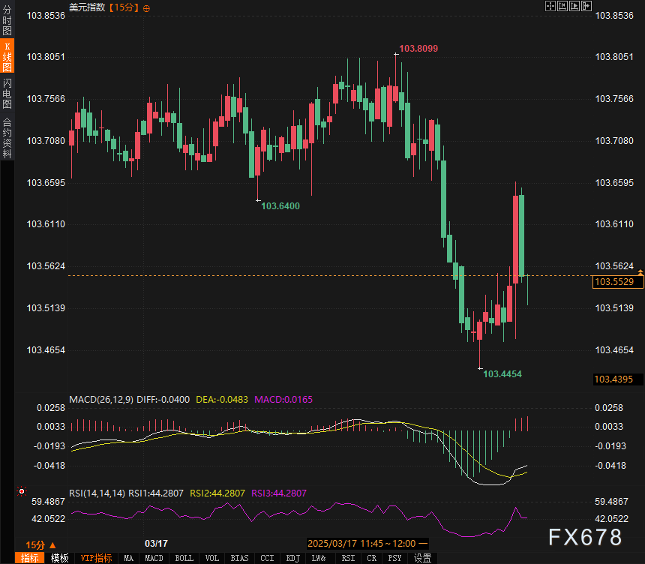Click the play-forward chart icon

tap(574, 6)
